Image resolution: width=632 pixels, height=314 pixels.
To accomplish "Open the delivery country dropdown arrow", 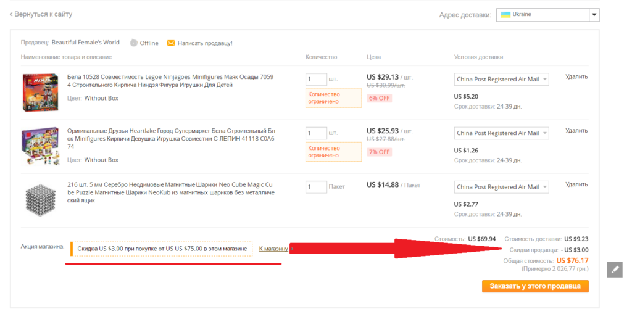I will [594, 15].
